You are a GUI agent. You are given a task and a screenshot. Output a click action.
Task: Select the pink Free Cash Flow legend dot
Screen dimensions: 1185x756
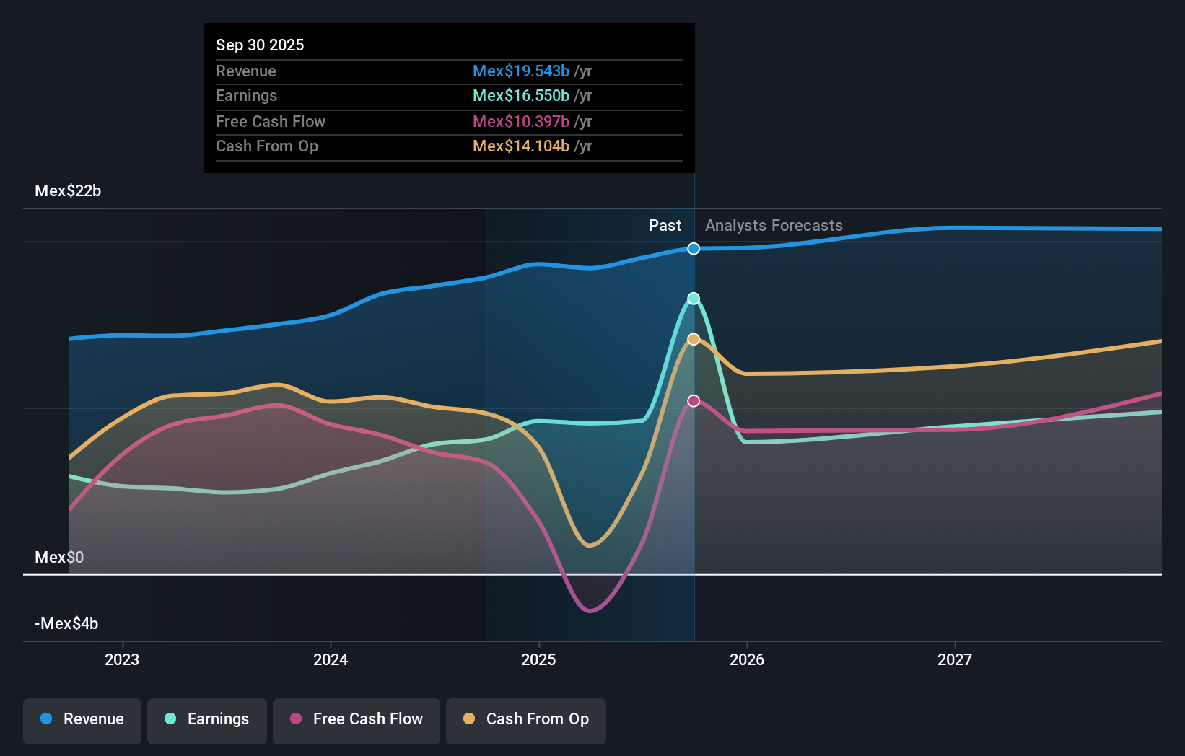[x=295, y=719]
